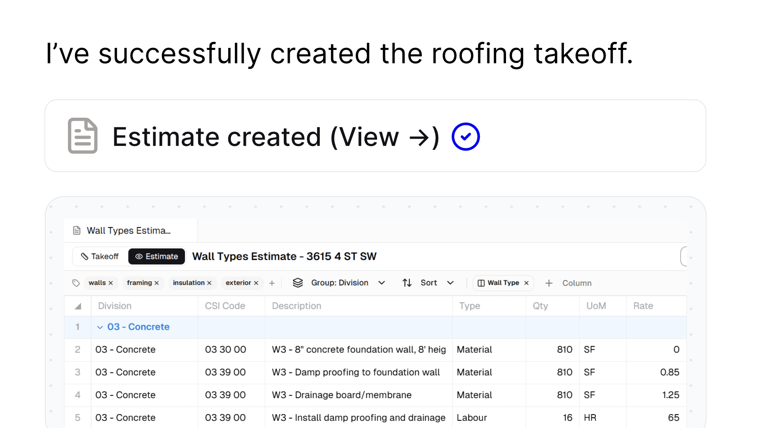Screen dimensions: 762x428
Task: Click the Description column header
Action: [x=296, y=306]
